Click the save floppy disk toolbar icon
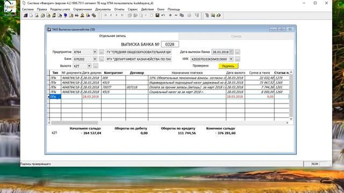This screenshot has height=193, width=344. (x=157, y=16)
